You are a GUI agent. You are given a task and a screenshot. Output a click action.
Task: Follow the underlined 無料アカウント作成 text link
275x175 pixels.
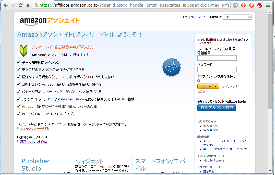pyautogui.click(x=34, y=142)
